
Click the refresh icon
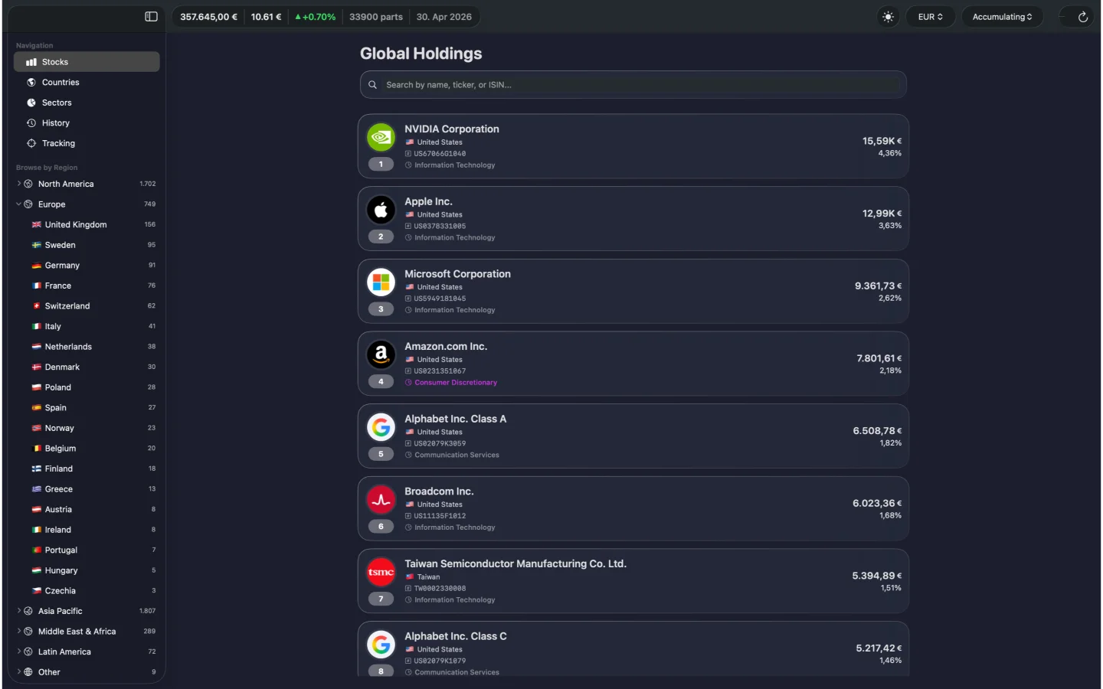coord(1082,17)
